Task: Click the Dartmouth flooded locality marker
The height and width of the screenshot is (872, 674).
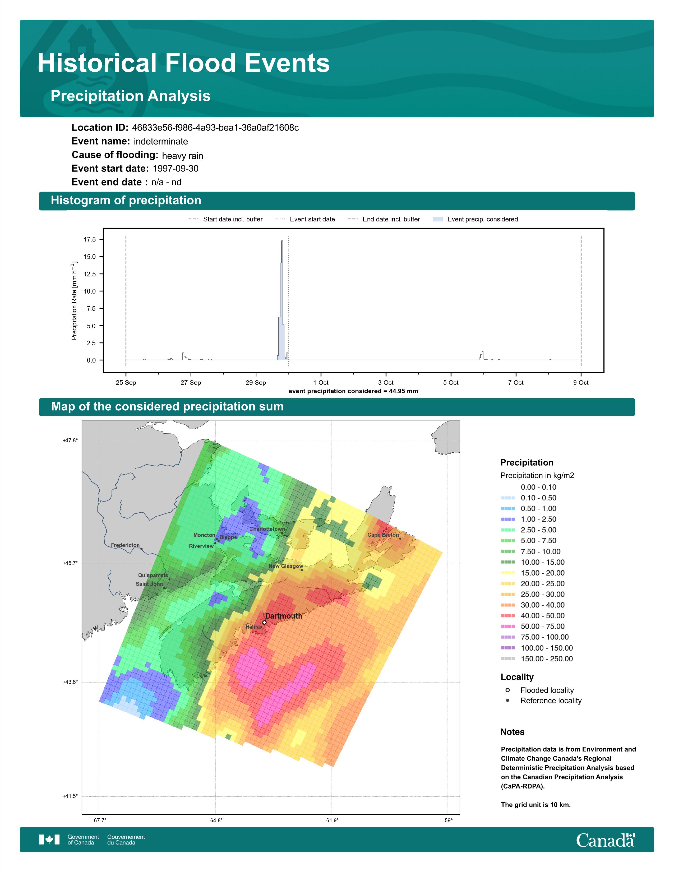Action: pos(264,623)
